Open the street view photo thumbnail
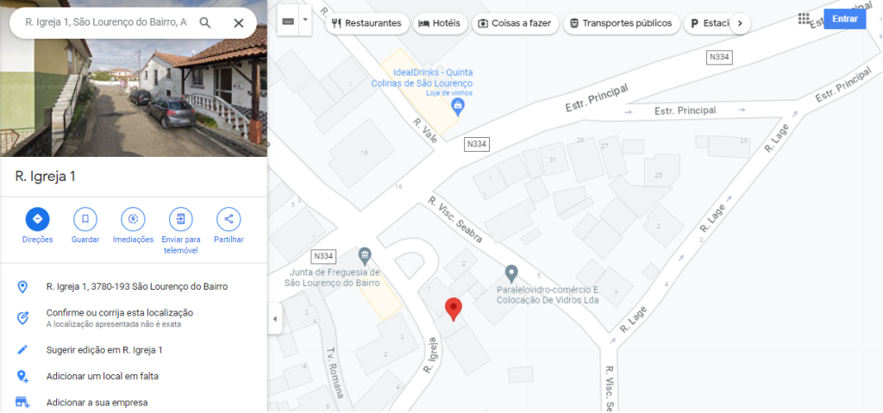883x413 pixels. (x=134, y=78)
